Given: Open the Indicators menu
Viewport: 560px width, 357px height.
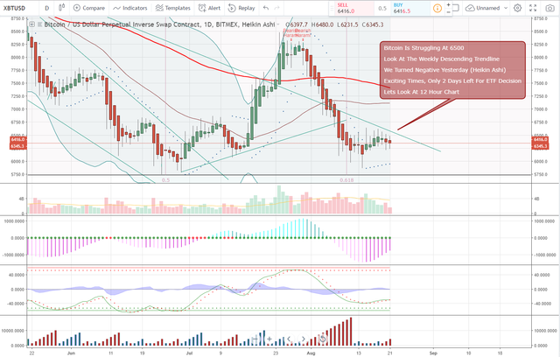Looking at the screenshot, I should point(129,8).
